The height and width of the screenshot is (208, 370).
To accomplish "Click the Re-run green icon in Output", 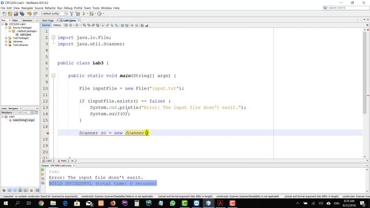I will pos(43,169).
